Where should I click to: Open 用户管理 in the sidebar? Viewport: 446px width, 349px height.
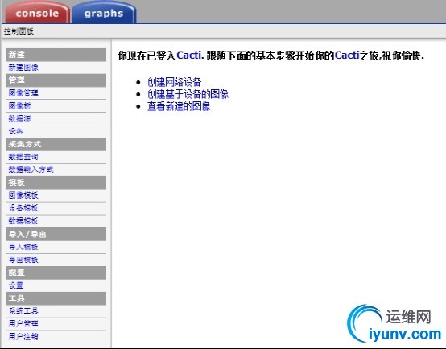[23, 323]
